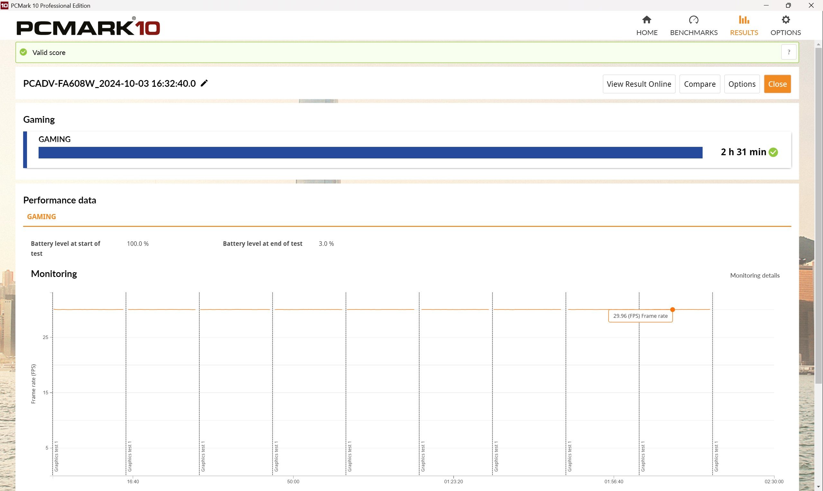
Task: Click the first Graphics test 1 marker line
Action: click(53, 384)
